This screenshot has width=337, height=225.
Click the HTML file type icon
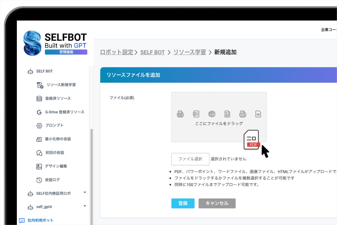coord(243,114)
